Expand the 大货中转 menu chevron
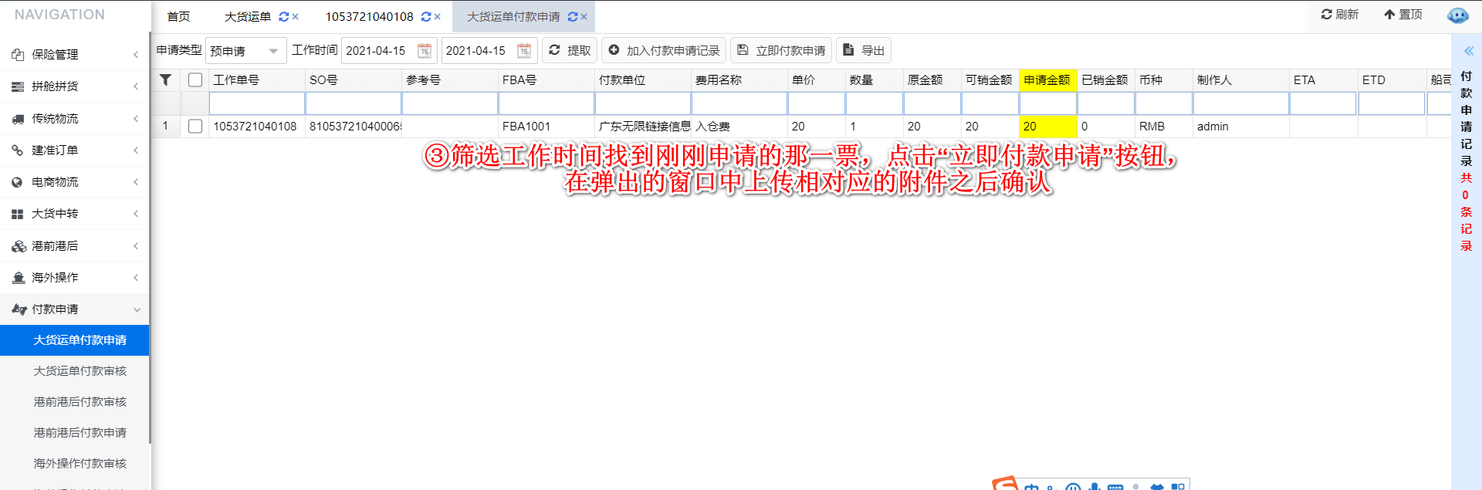The height and width of the screenshot is (490, 1482). point(136,214)
